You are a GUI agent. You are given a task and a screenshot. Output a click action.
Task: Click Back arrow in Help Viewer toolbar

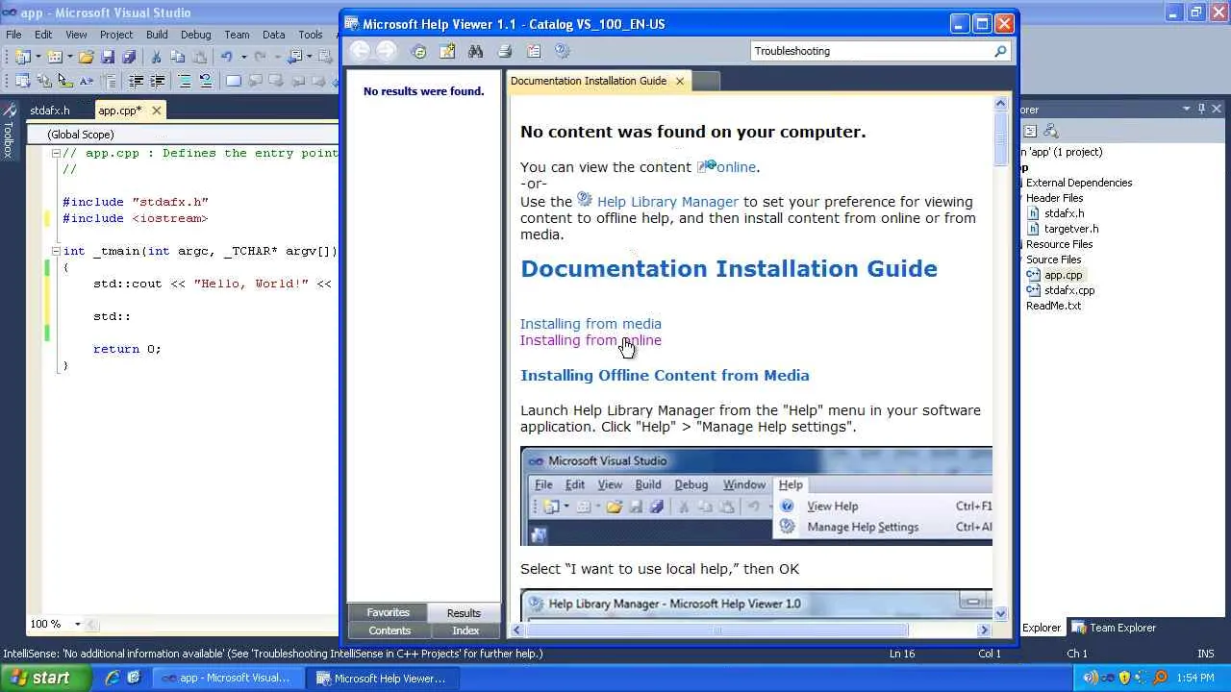[x=360, y=51]
